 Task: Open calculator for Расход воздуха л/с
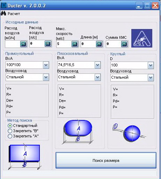(48, 44)
